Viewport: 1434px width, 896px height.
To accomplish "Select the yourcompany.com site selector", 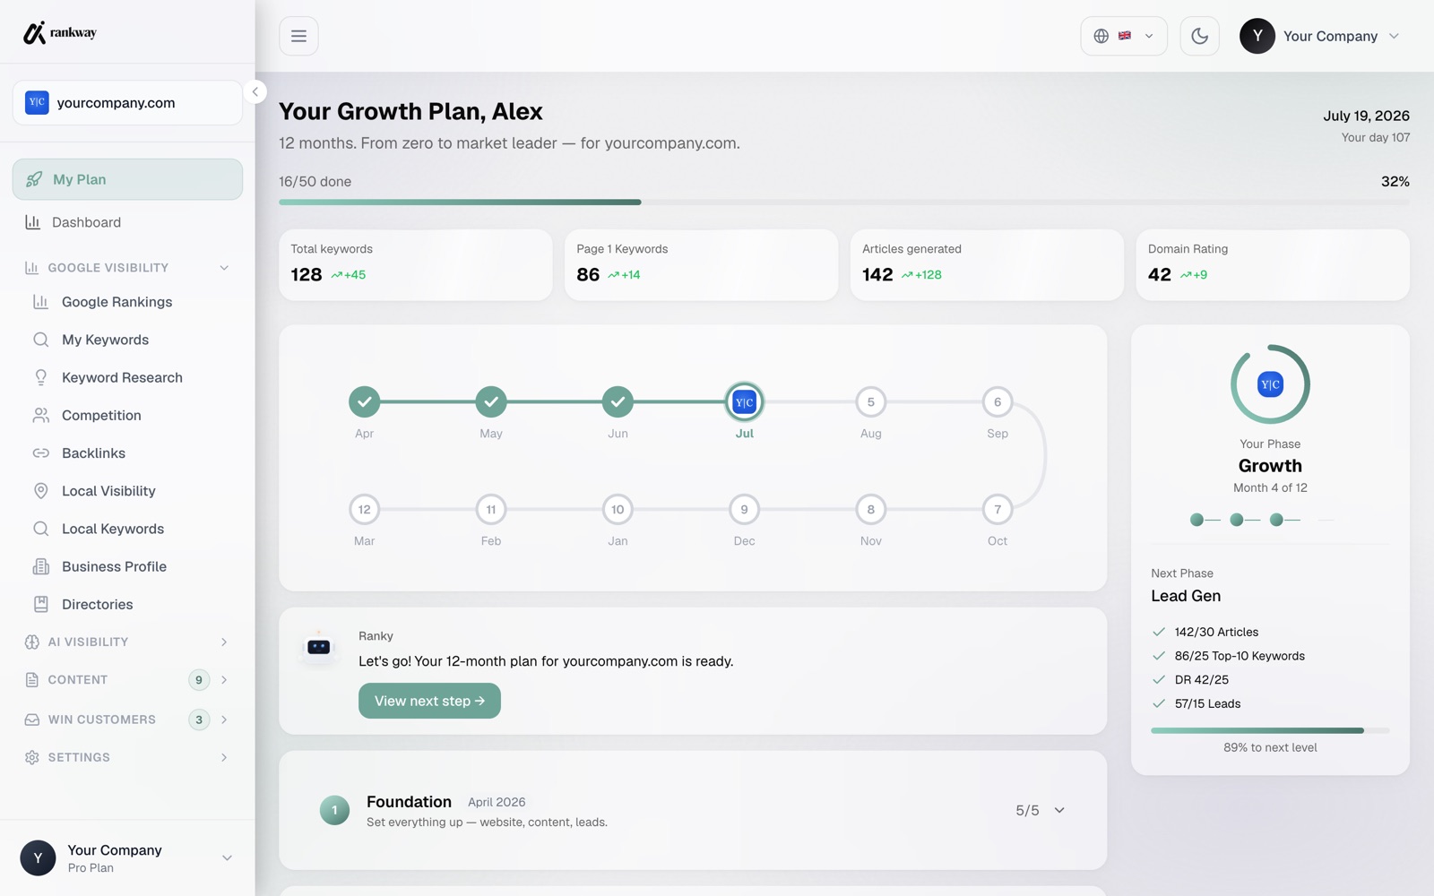I will [x=127, y=103].
